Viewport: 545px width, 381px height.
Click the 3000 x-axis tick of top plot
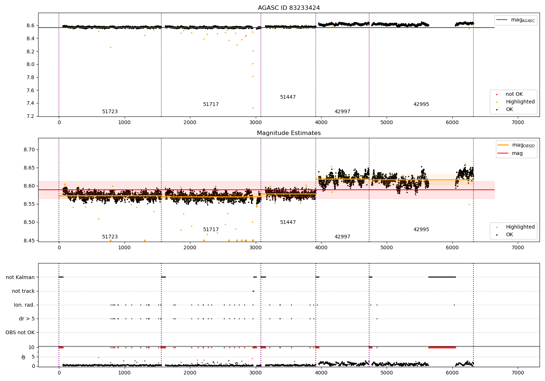255,123
